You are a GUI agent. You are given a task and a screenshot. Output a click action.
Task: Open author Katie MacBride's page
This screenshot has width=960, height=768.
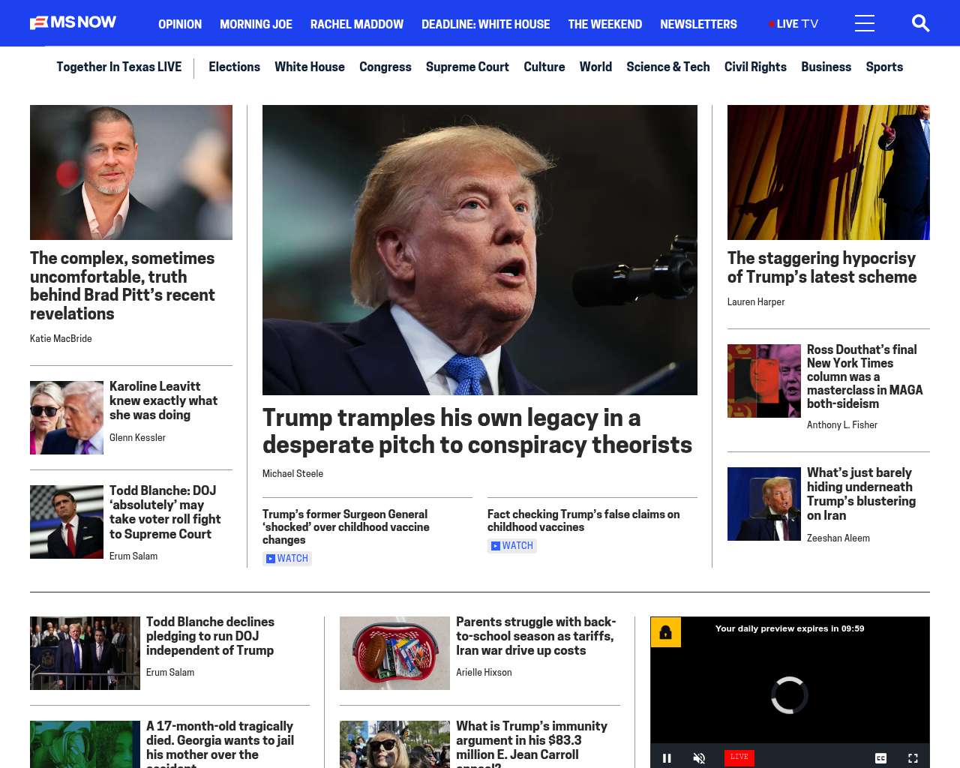[x=61, y=339]
